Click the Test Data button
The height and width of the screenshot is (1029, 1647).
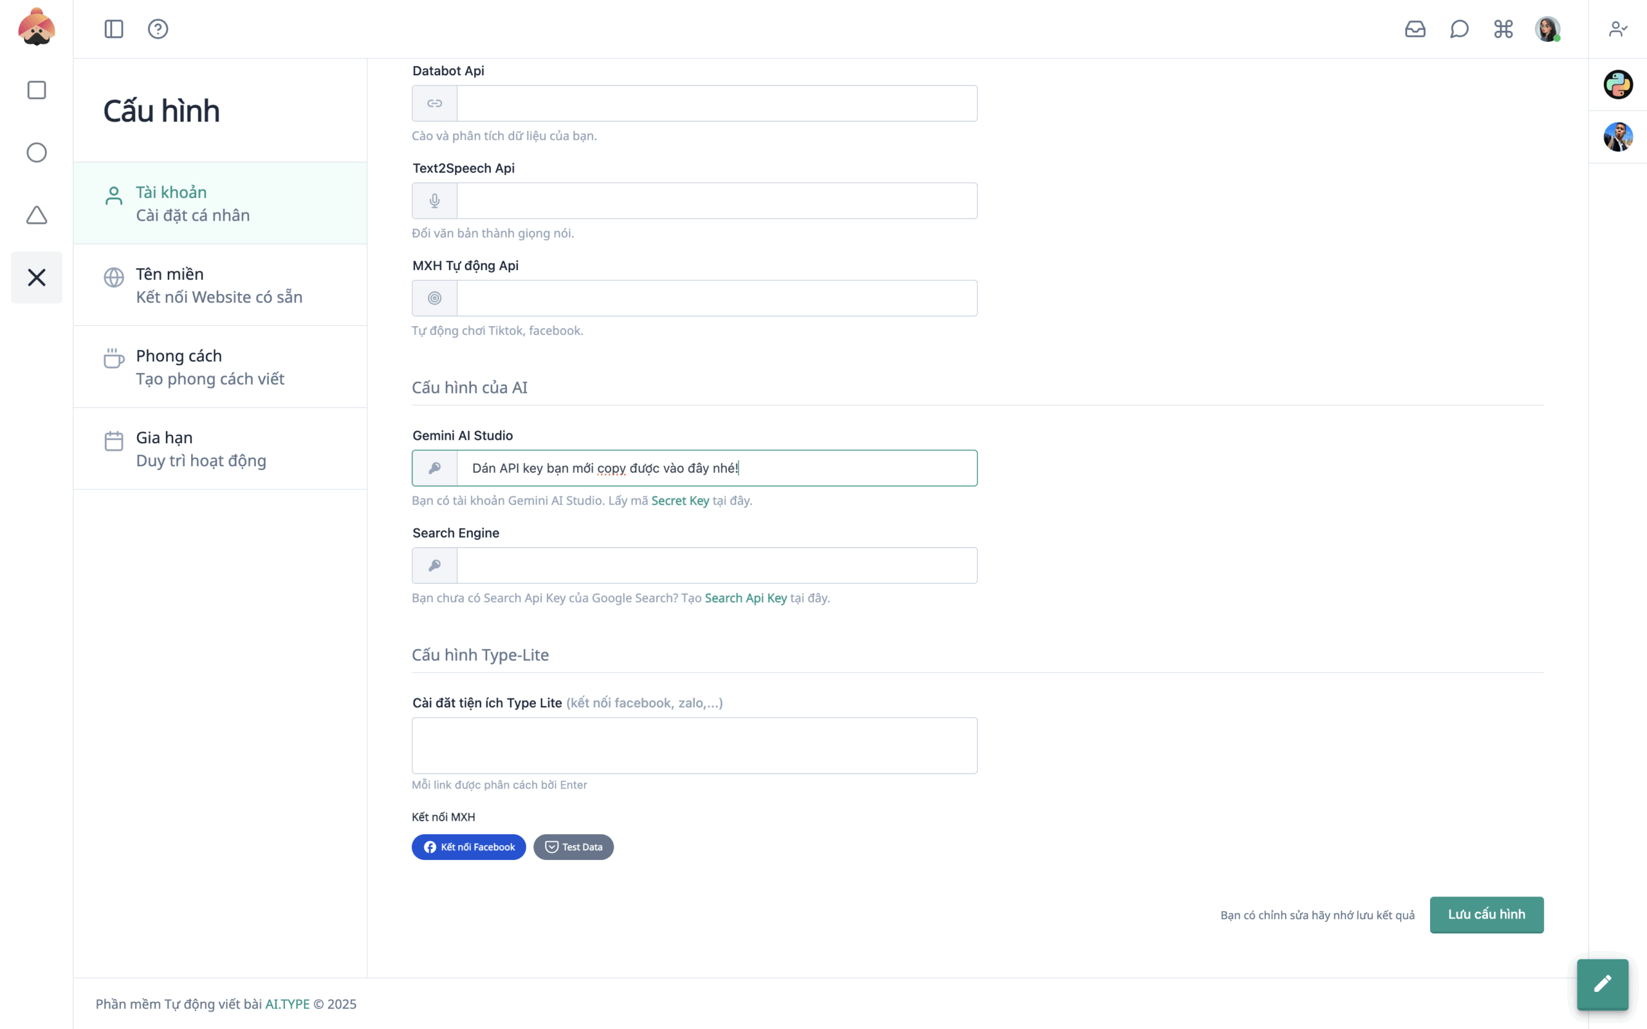pyautogui.click(x=573, y=846)
